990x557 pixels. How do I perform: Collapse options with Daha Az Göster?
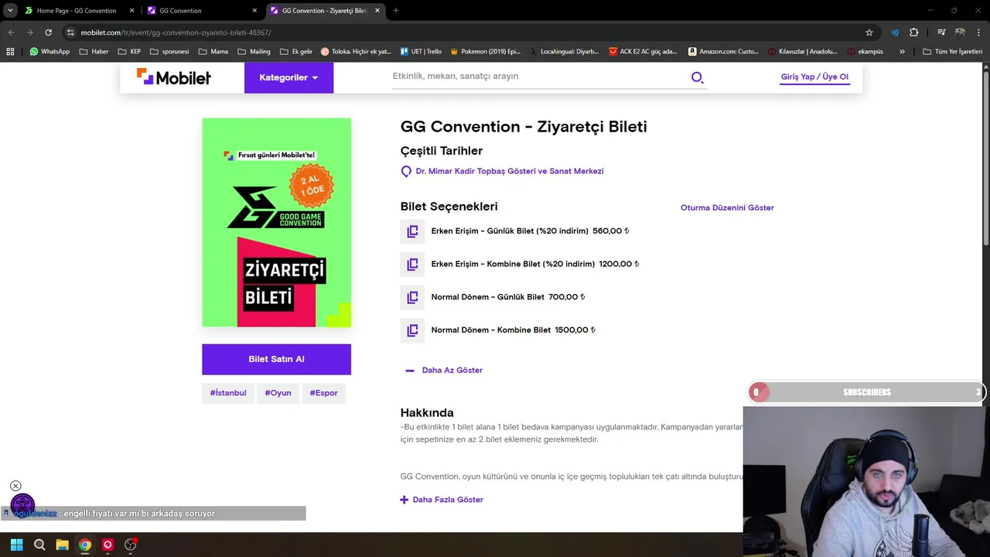pyautogui.click(x=444, y=371)
